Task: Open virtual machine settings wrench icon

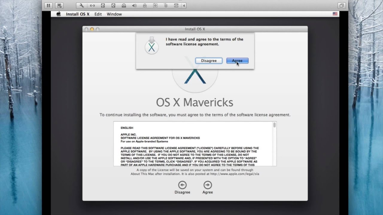Action: pos(82,6)
